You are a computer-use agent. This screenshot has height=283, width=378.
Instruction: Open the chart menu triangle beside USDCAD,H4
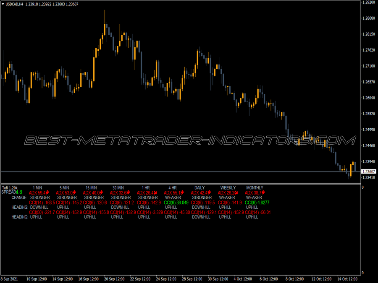[3, 4]
